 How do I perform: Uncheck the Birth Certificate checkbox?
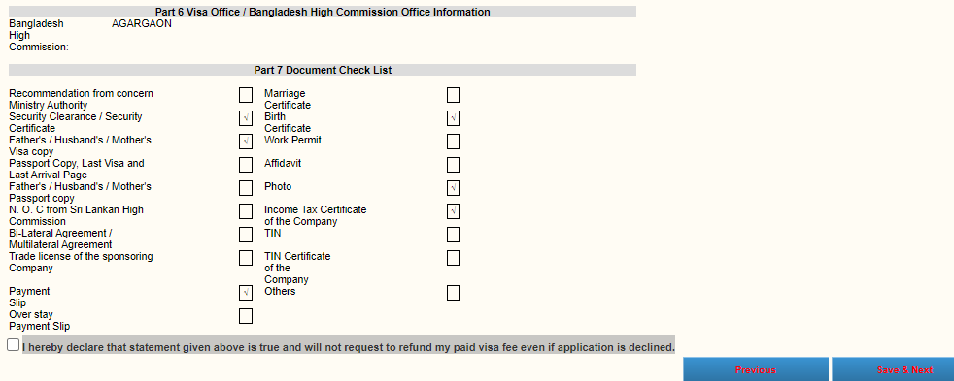(x=454, y=118)
